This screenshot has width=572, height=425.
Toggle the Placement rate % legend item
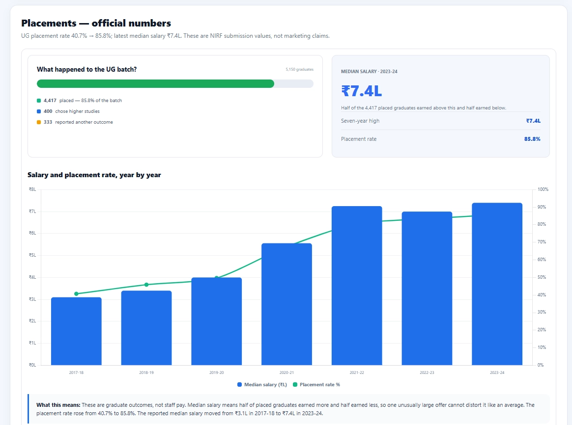coord(316,385)
